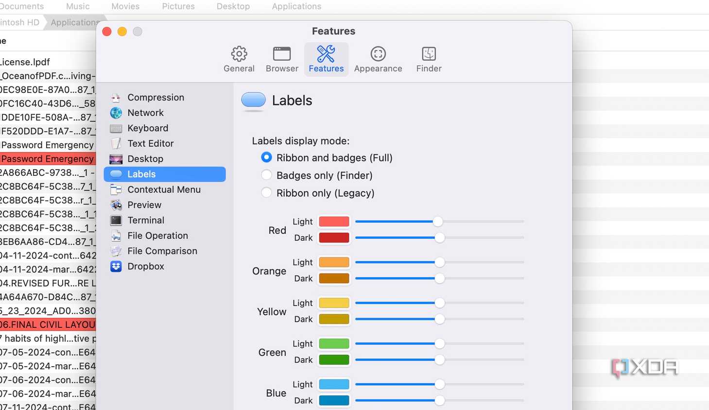Open Terminal settings in the sidebar
Viewport: 709px width, 410px height.
(x=165, y=221)
